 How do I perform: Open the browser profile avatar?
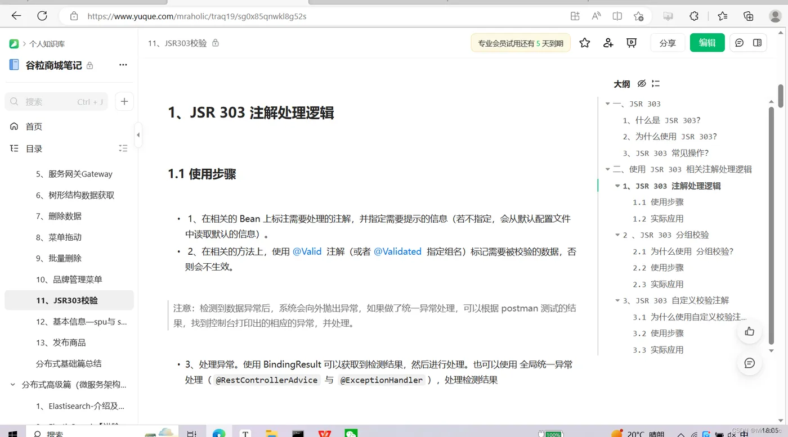(x=775, y=16)
